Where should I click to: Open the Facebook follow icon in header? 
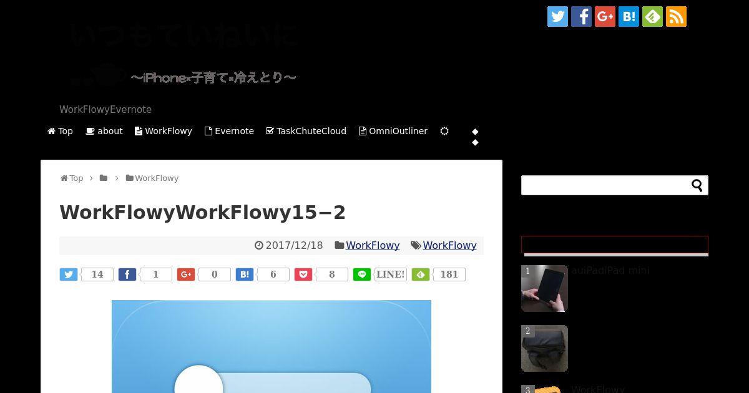coord(581,17)
